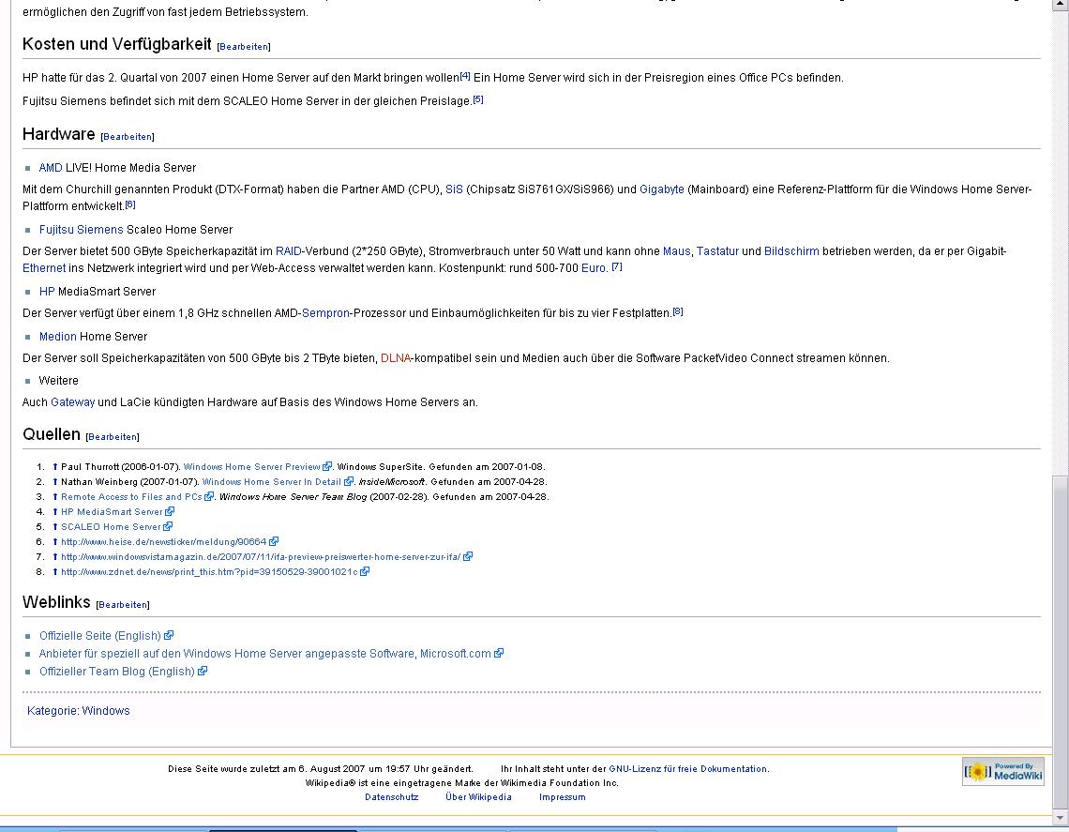Open the Datenschutz footer link
Image resolution: width=1069 pixels, height=832 pixels.
[391, 797]
